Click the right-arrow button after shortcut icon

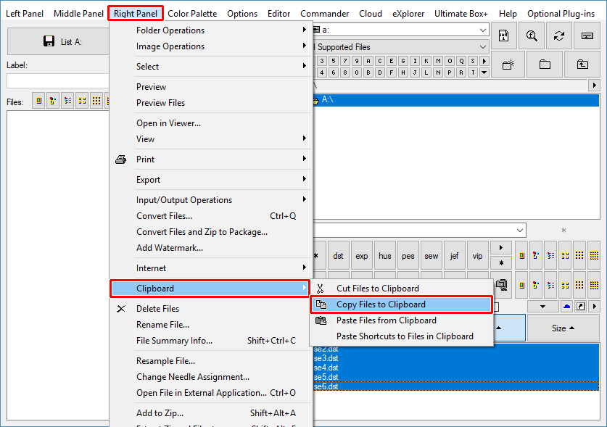[x=595, y=307]
